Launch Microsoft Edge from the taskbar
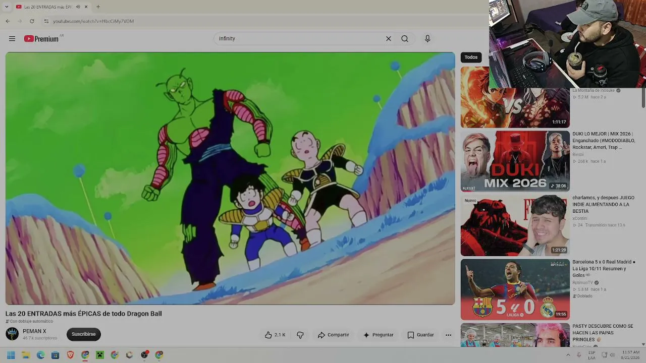This screenshot has height=363, width=646. 40,355
